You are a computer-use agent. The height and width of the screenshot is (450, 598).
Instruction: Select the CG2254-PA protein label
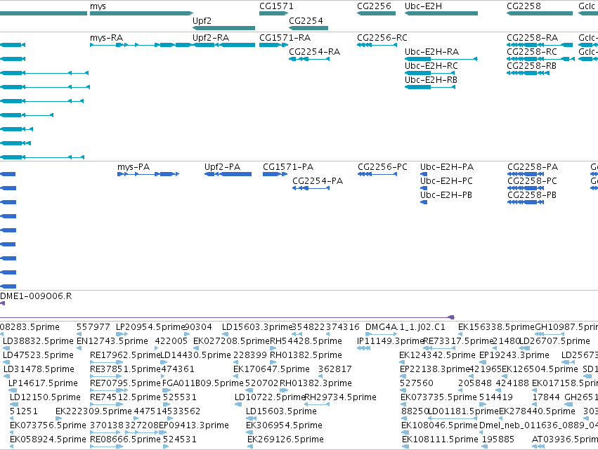(x=318, y=181)
